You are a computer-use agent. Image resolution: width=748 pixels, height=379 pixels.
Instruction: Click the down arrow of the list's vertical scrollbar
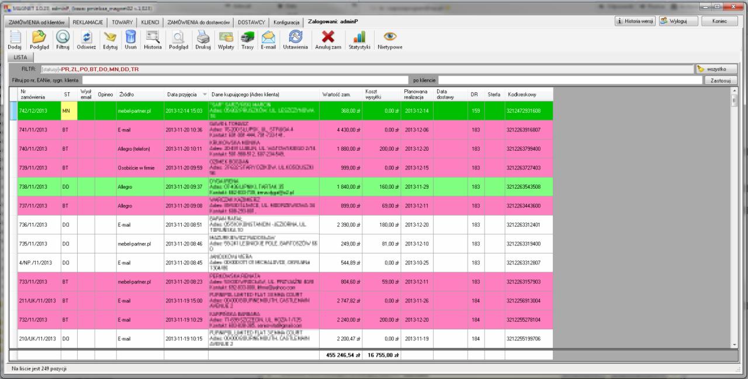click(734, 345)
